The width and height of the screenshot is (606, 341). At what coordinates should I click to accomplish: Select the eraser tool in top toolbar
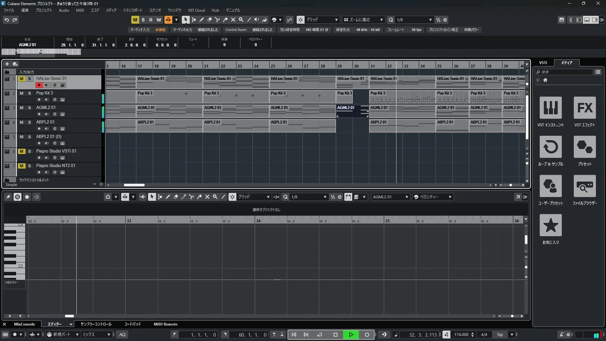209,20
